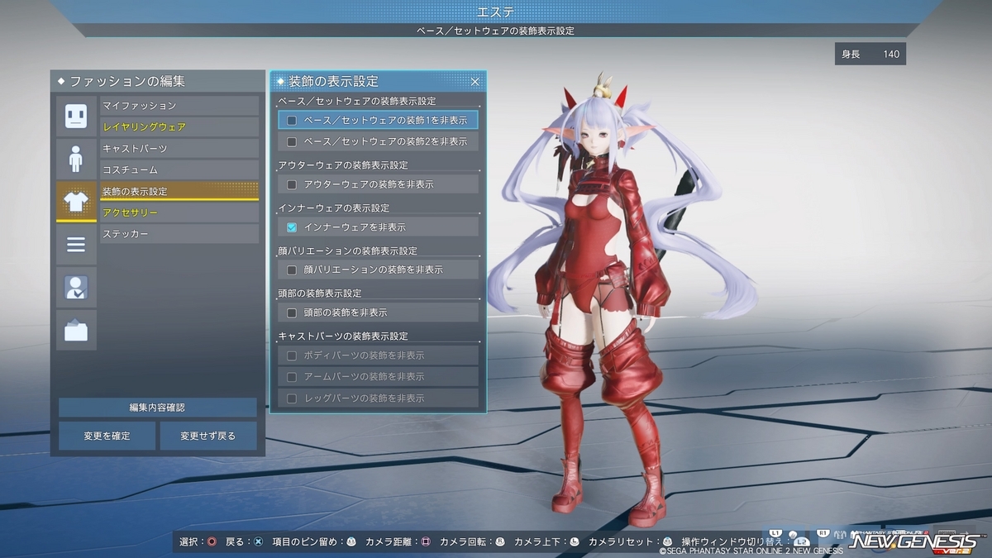Toggle ボディパーツの装飾を非表示 checkbox

pos(292,355)
